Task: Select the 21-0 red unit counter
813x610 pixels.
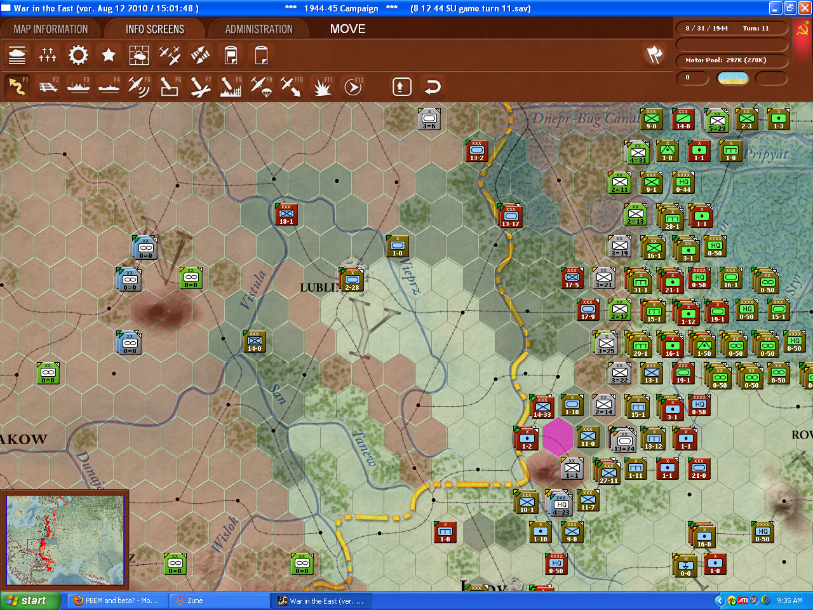Action: (699, 468)
